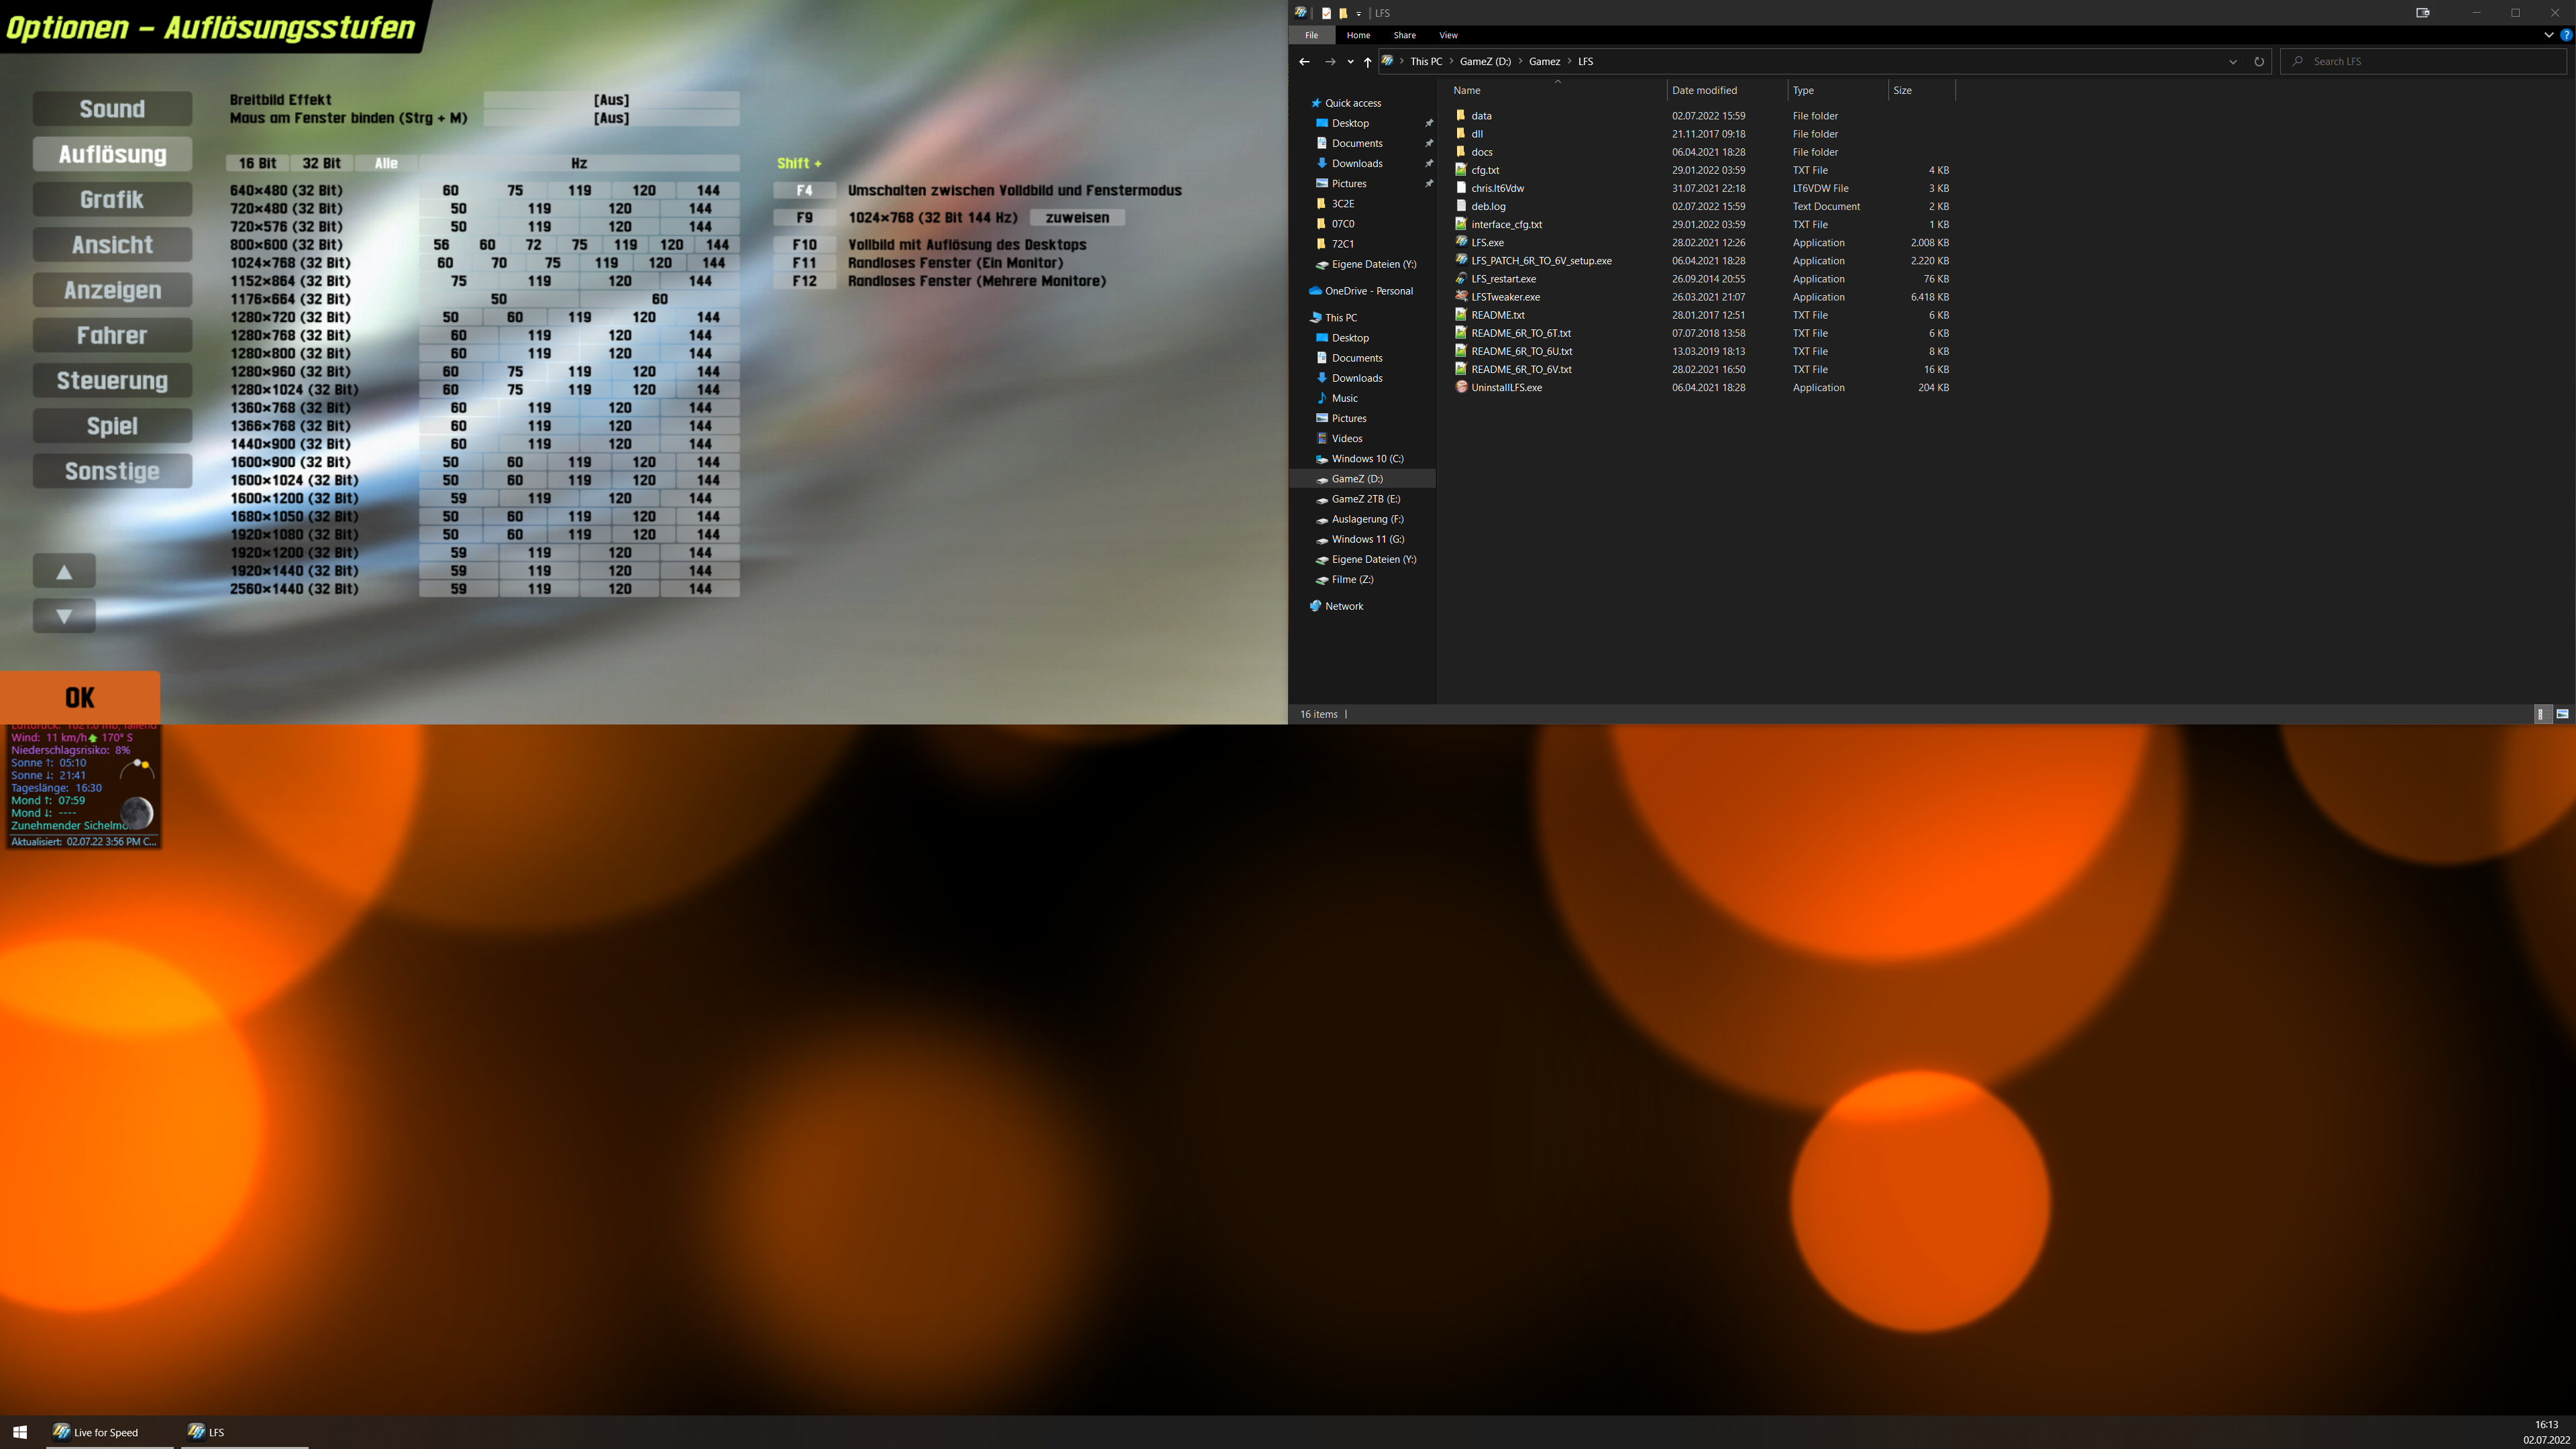Open recent locations dropdown arrow
Viewport: 2576px width, 1449px height.
1350,61
